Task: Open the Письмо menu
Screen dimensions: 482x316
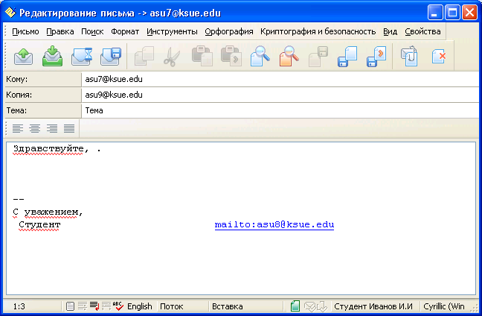Action: (25, 31)
